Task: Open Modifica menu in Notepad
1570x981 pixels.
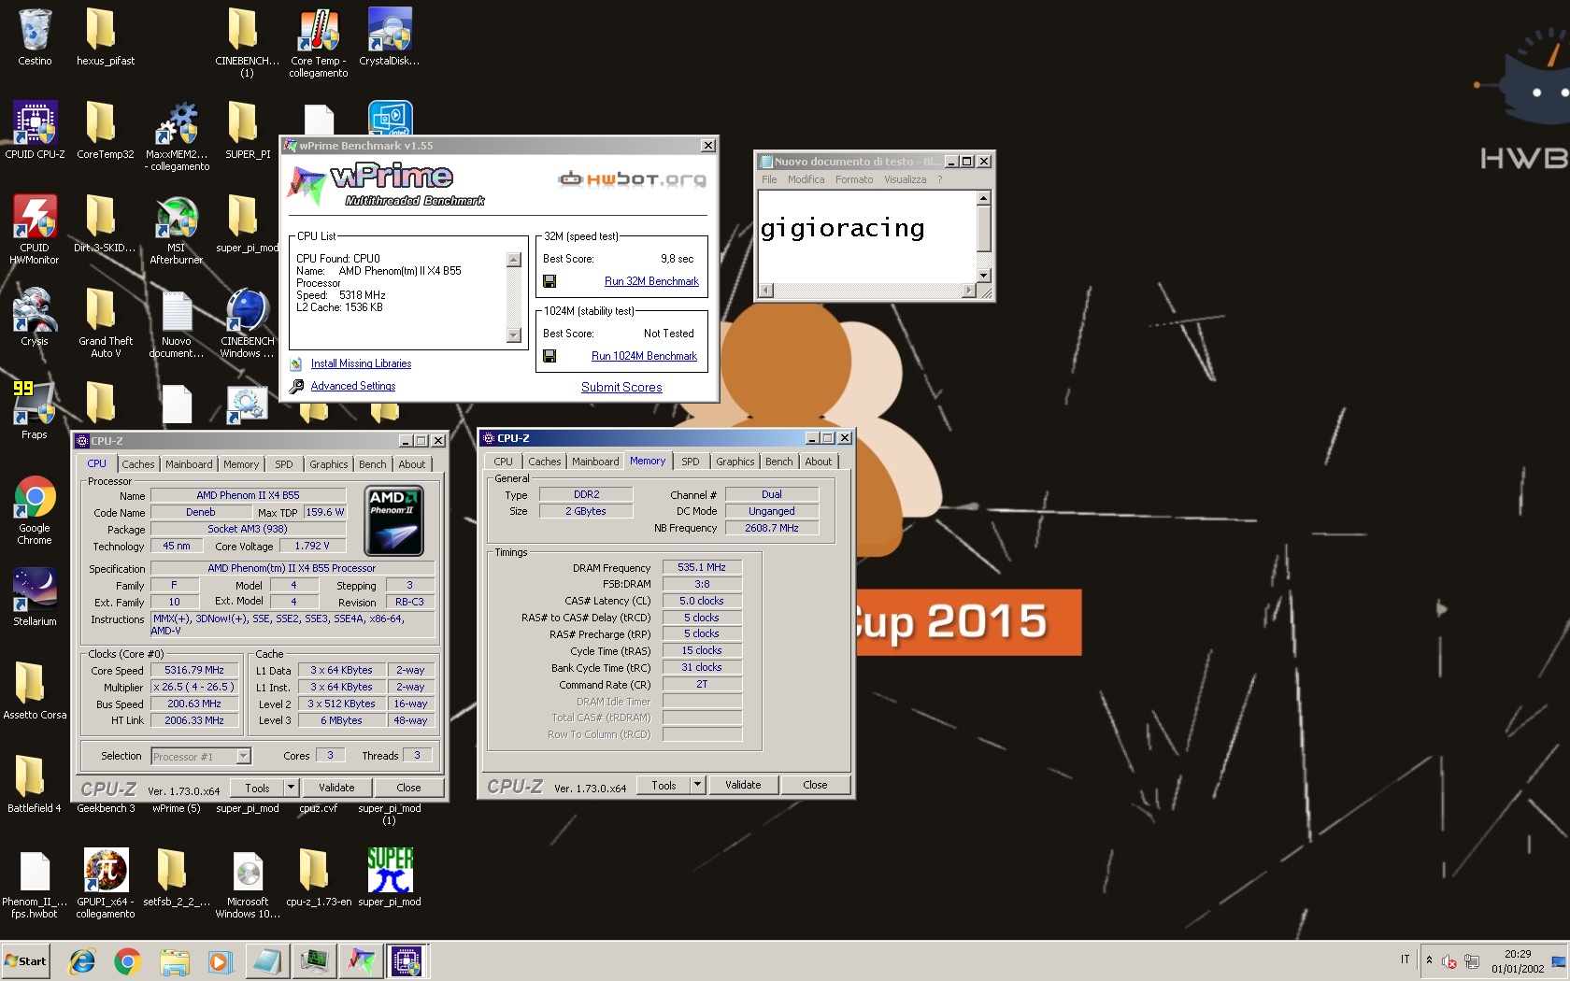Action: click(806, 179)
